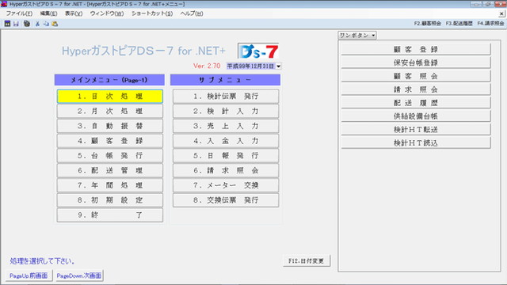Click the save floppy disk toolbar icon
The image size is (507, 285).
click(x=16, y=24)
